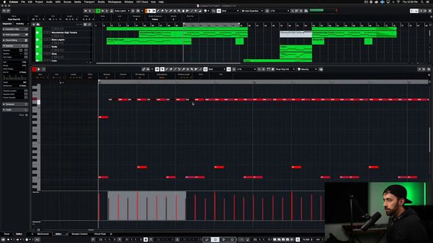Screen dimensions: 433x243
Task: Toggle the green Read automation button
Action: coord(98,11)
